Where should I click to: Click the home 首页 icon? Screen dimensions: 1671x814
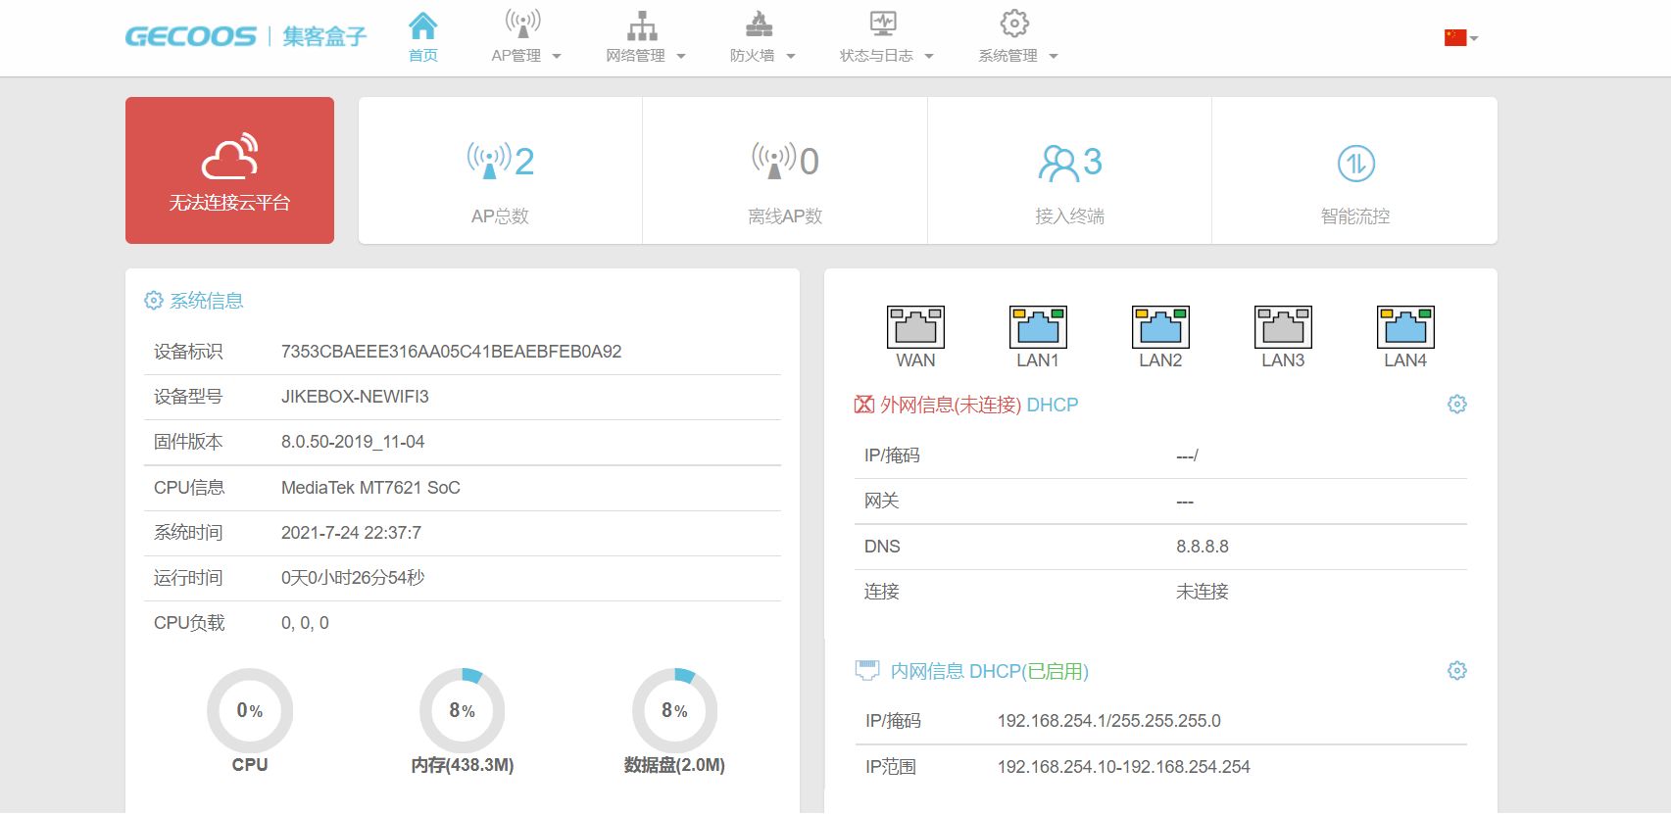tap(423, 26)
